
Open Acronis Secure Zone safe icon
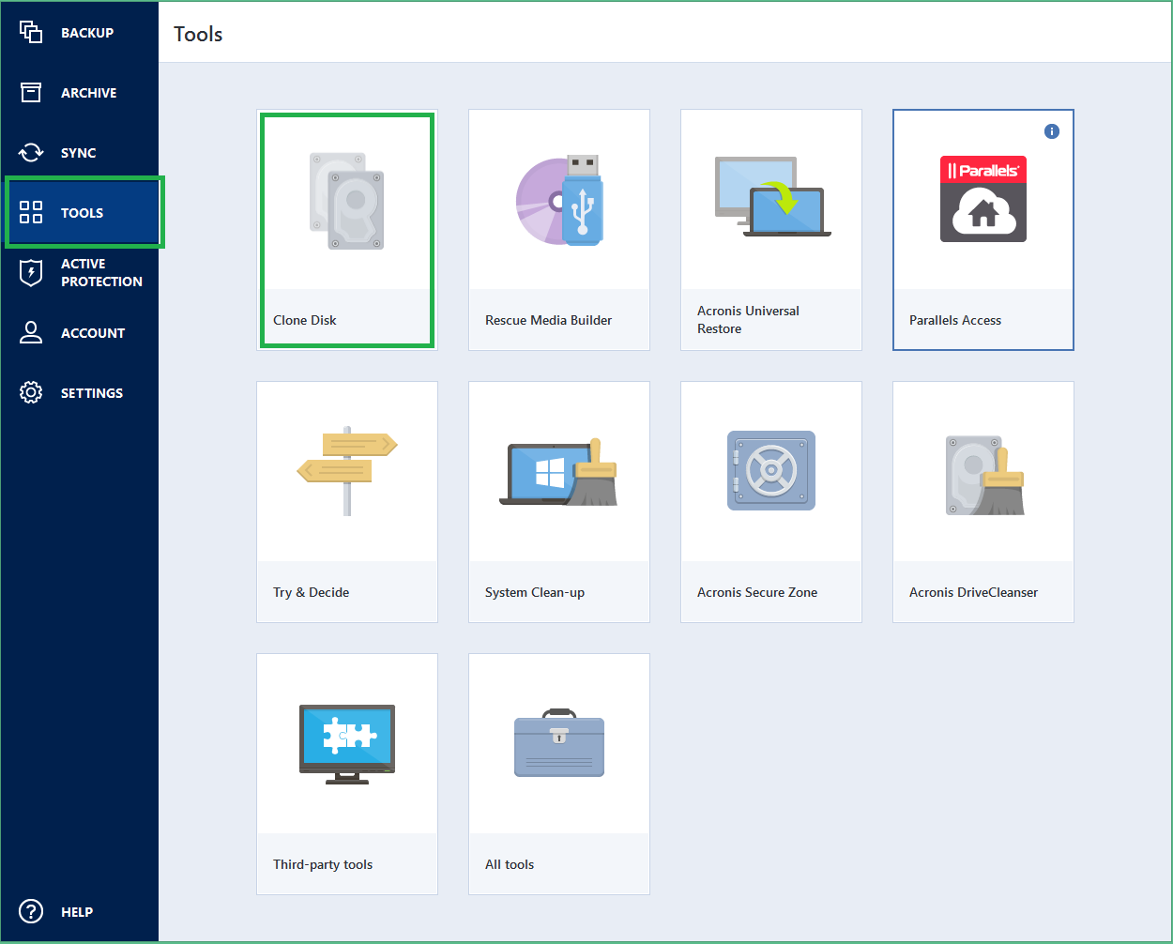click(x=770, y=471)
